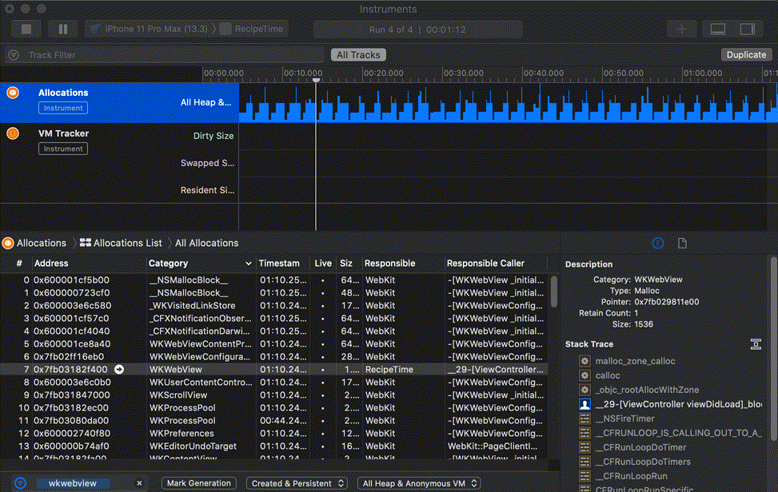Clear the wkwebview filter text
The image size is (778, 492).
coord(139,483)
